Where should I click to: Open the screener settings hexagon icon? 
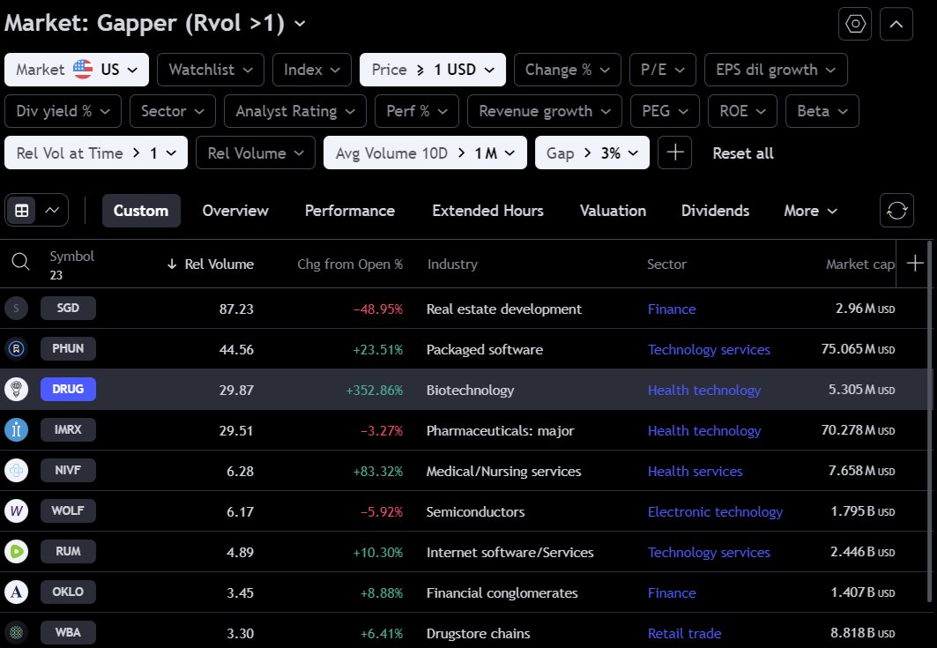[x=854, y=24]
